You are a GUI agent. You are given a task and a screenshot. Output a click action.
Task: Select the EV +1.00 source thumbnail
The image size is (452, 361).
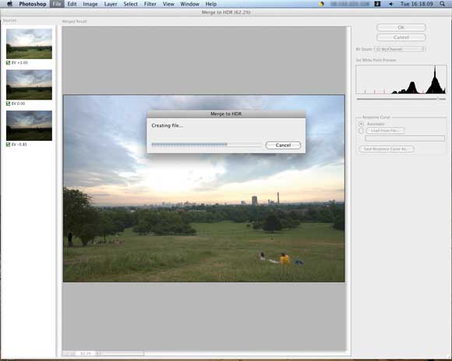click(29, 44)
